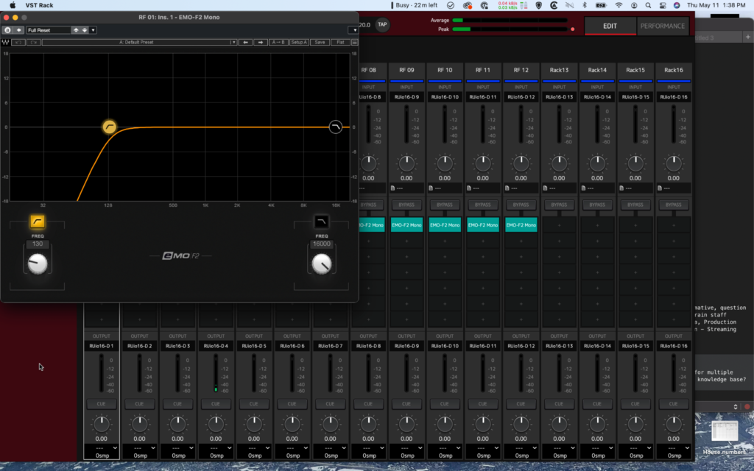Select the RF 11 rack header

click(483, 70)
